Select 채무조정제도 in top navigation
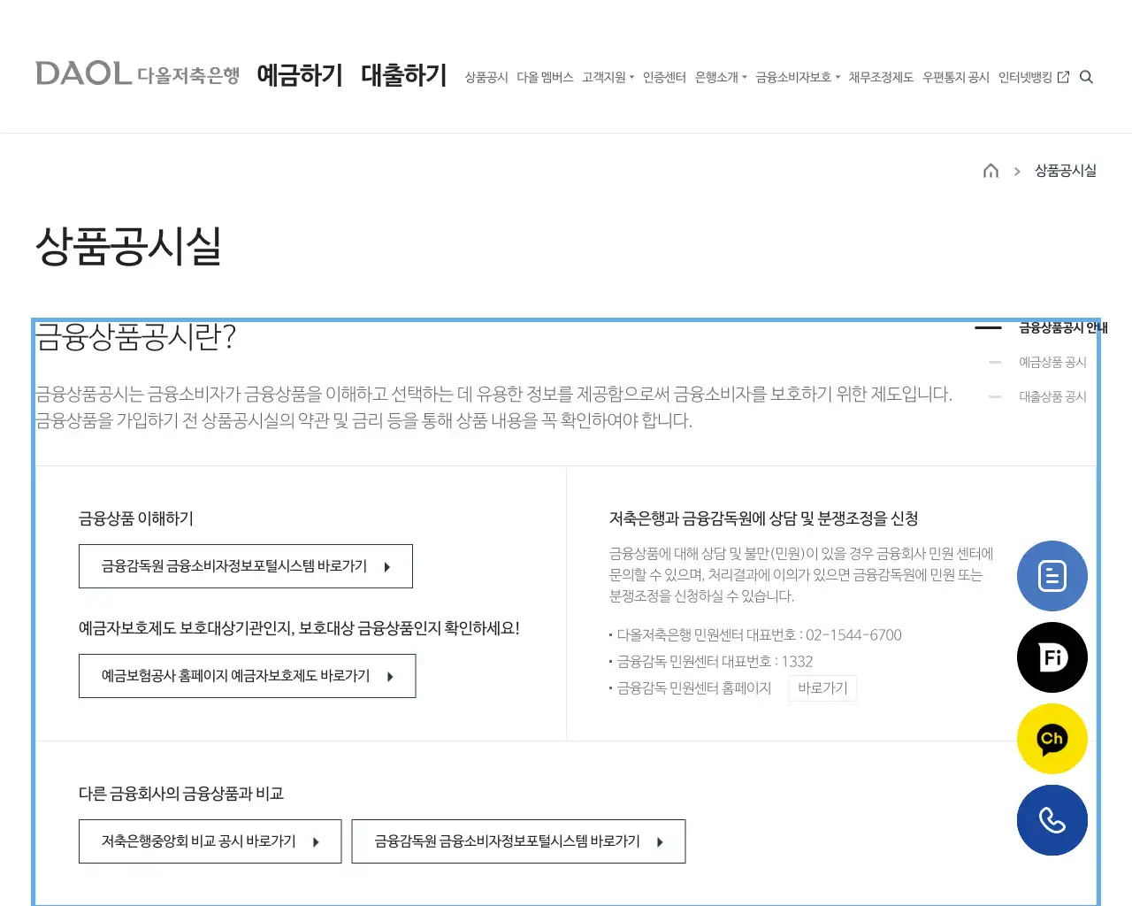Screen dimensions: 1132x906 click(881, 78)
